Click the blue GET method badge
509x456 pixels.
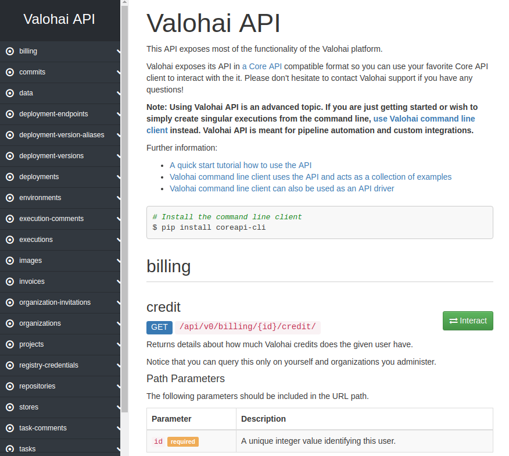(159, 327)
